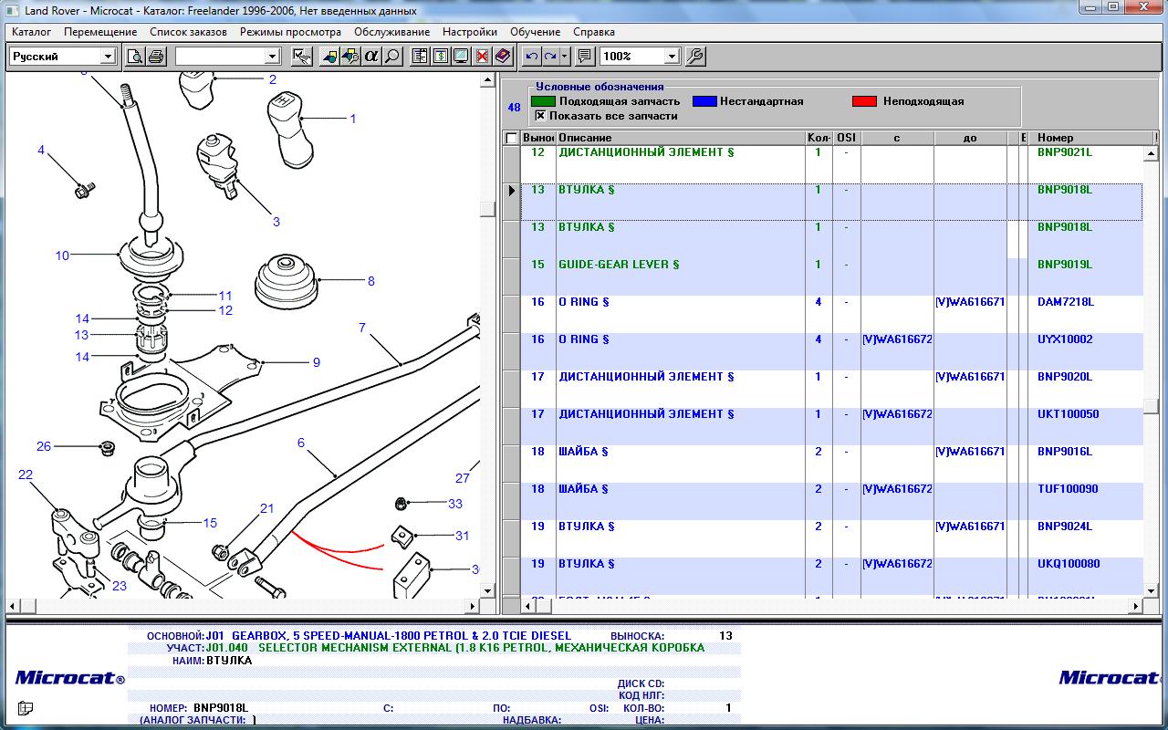Click callout number 33 in diagram
Image resolution: width=1168 pixels, height=730 pixels.
454,504
